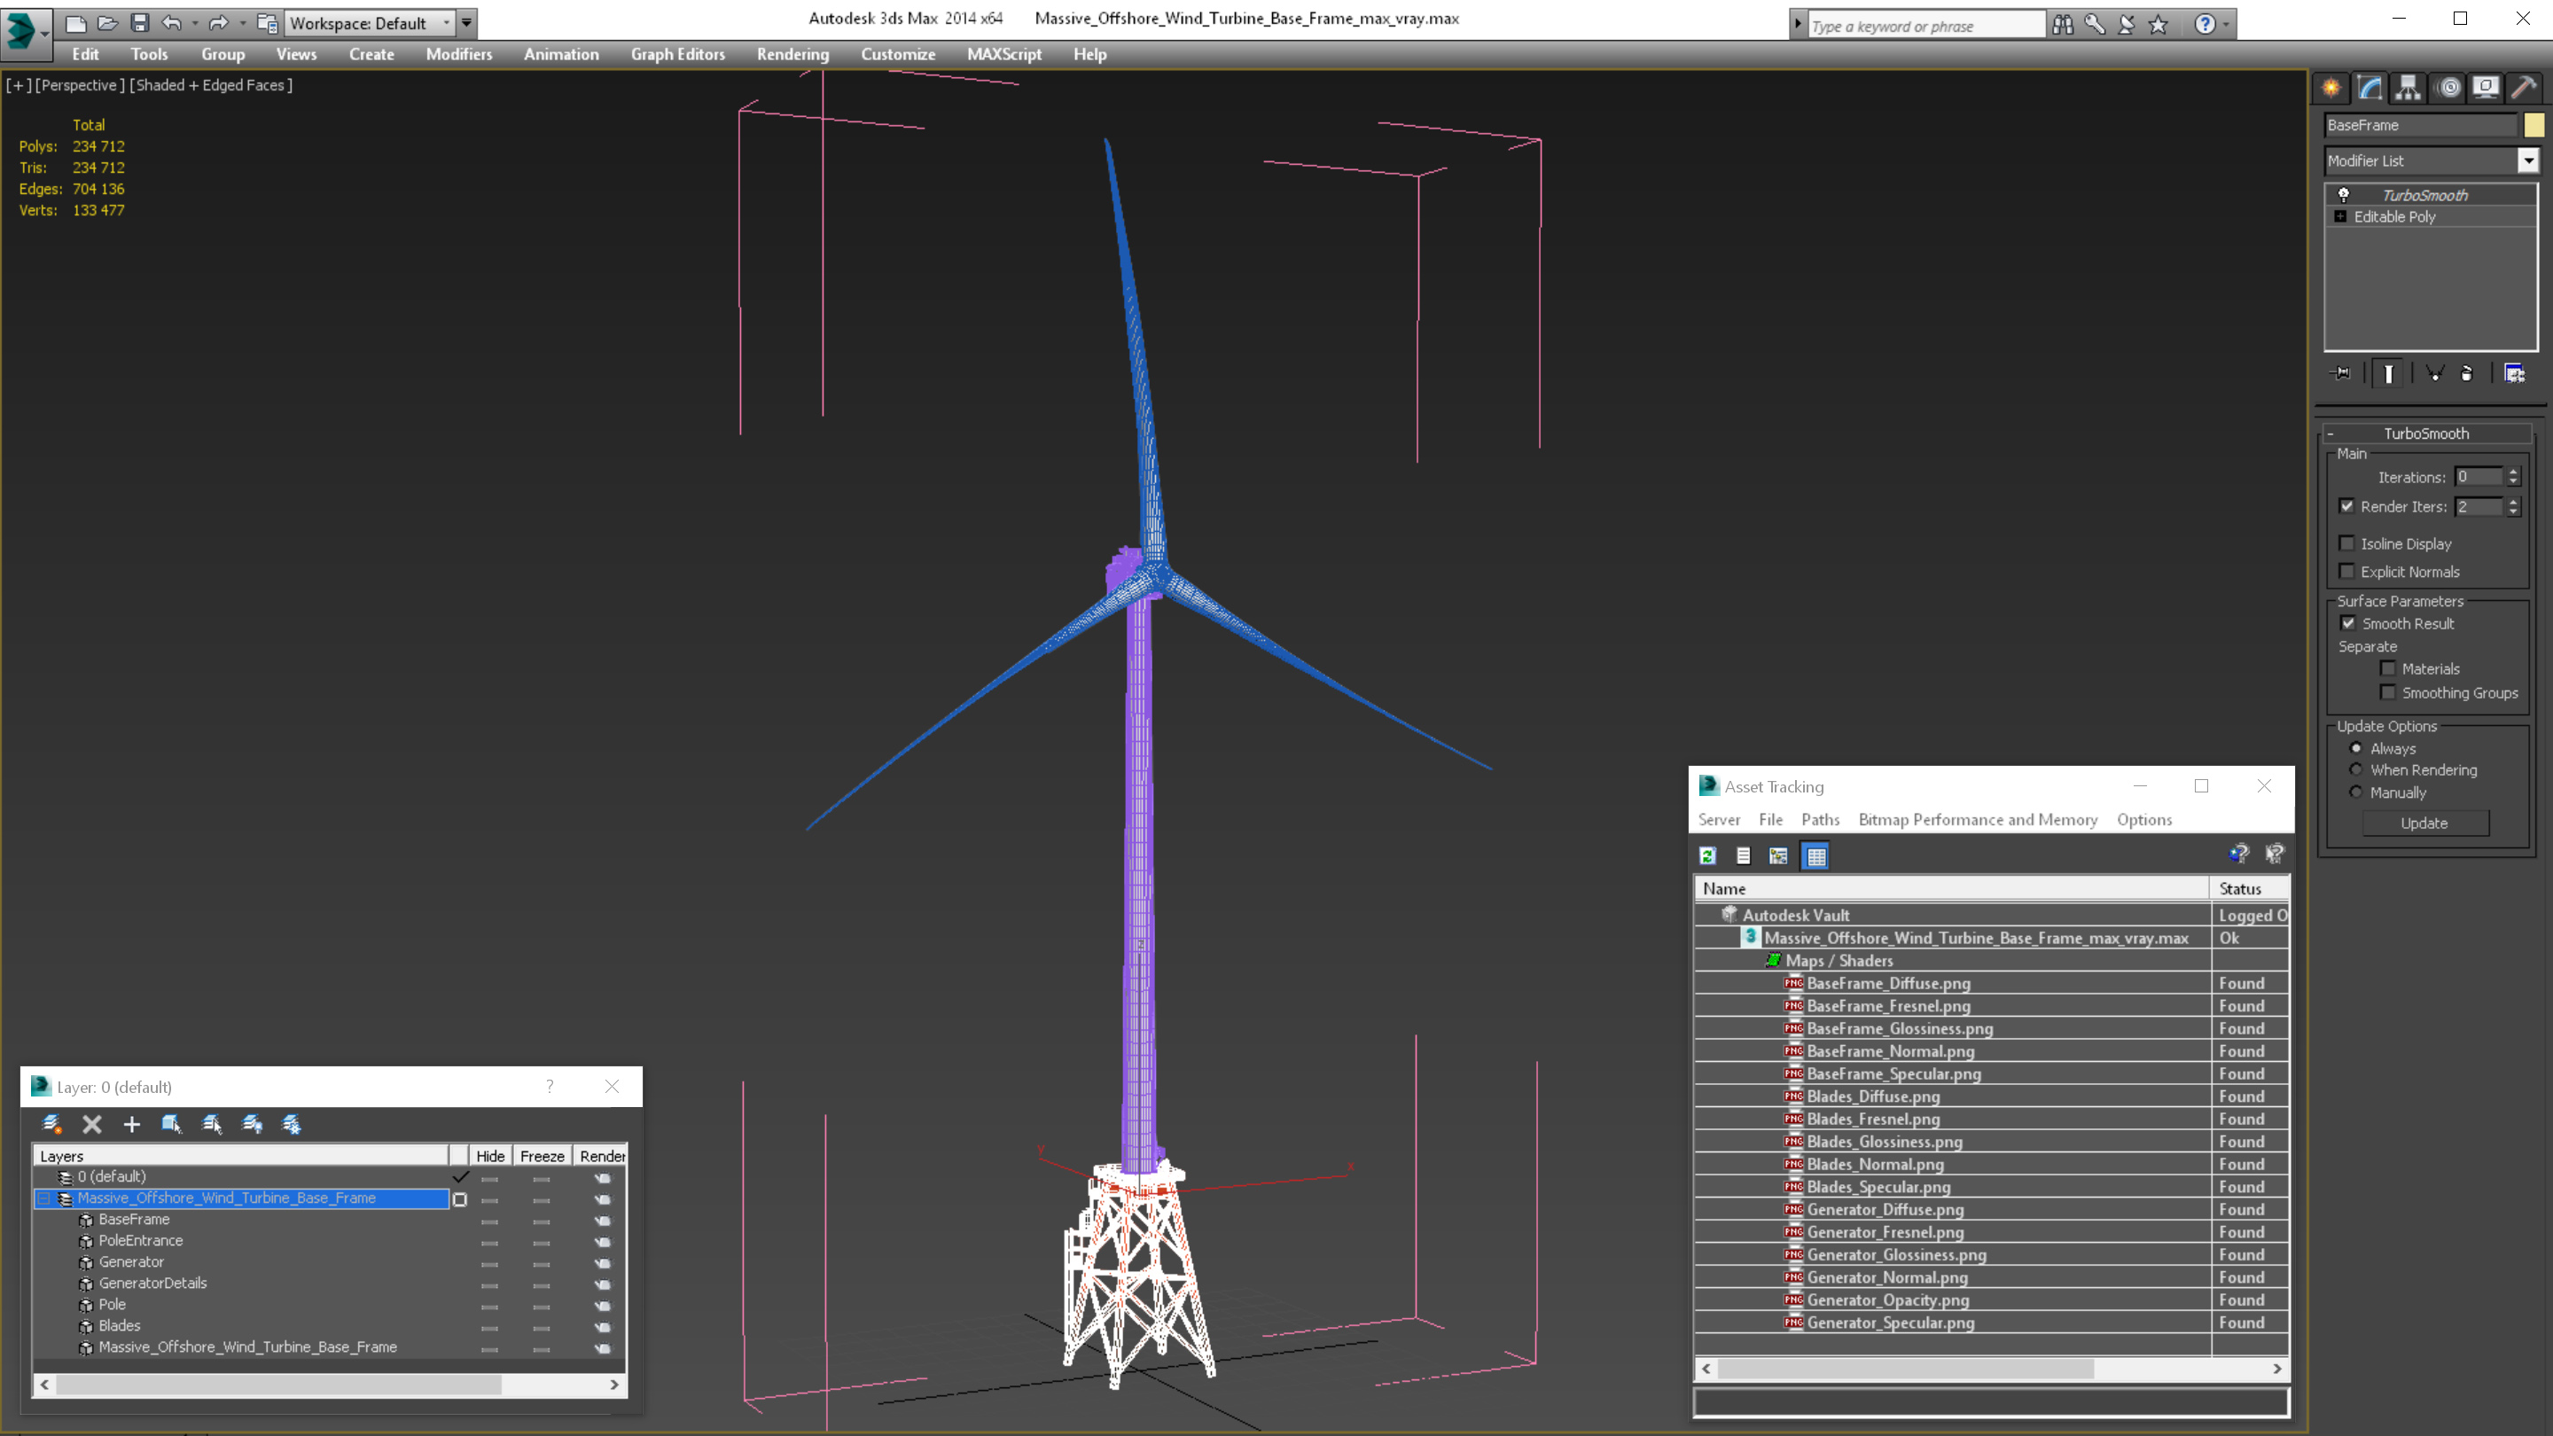2553x1436 pixels.
Task: Click the Hide column header in Layers
Action: point(489,1156)
